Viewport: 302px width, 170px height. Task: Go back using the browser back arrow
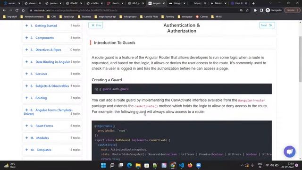[x=4, y=10]
